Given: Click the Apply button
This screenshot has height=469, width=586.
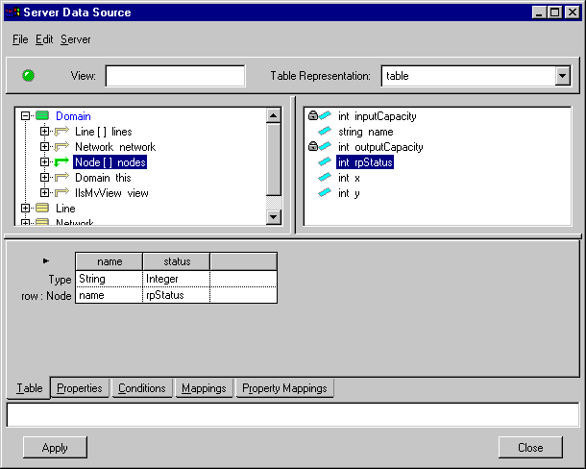Looking at the screenshot, I should (x=55, y=447).
